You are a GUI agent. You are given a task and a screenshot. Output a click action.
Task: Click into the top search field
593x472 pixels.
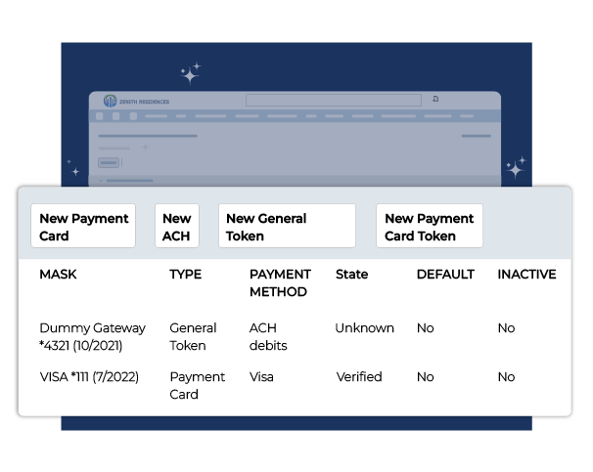(x=333, y=100)
